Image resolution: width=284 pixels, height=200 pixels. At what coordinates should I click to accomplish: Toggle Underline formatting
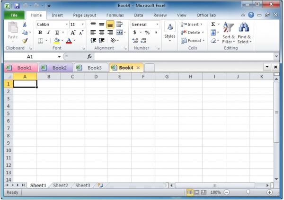(57, 33)
